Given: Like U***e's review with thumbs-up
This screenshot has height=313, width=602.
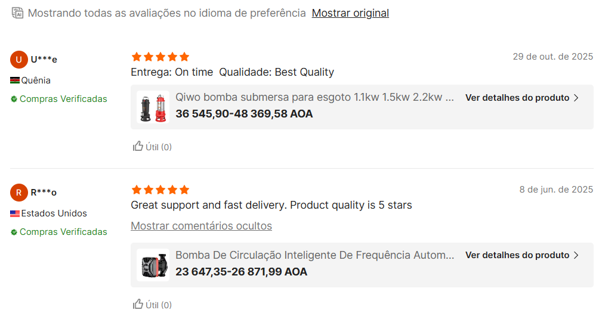Looking at the screenshot, I should click(x=138, y=146).
